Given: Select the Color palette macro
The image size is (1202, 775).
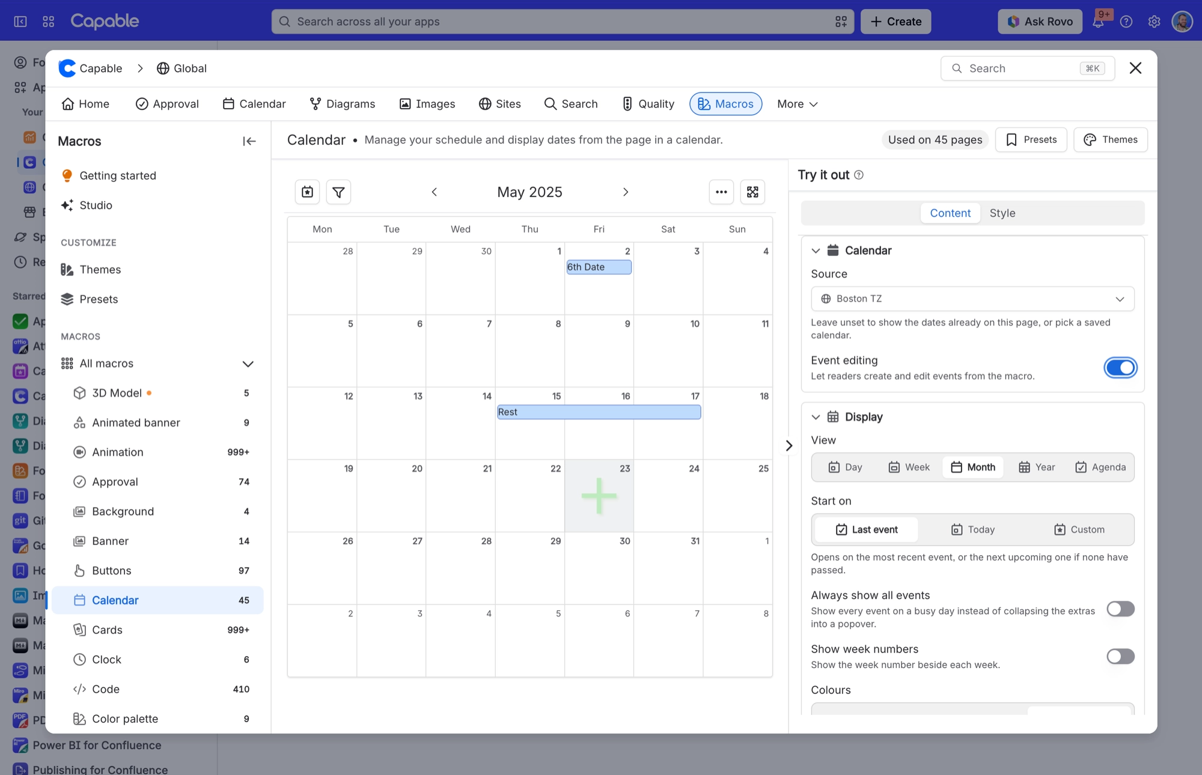Looking at the screenshot, I should (x=157, y=719).
